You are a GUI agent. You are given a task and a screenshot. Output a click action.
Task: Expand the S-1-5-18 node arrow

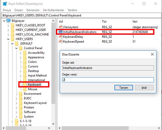[x=12, y=121]
